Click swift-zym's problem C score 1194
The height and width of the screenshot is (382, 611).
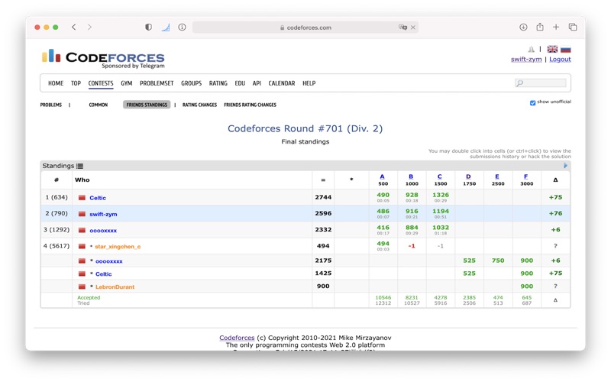441,211
